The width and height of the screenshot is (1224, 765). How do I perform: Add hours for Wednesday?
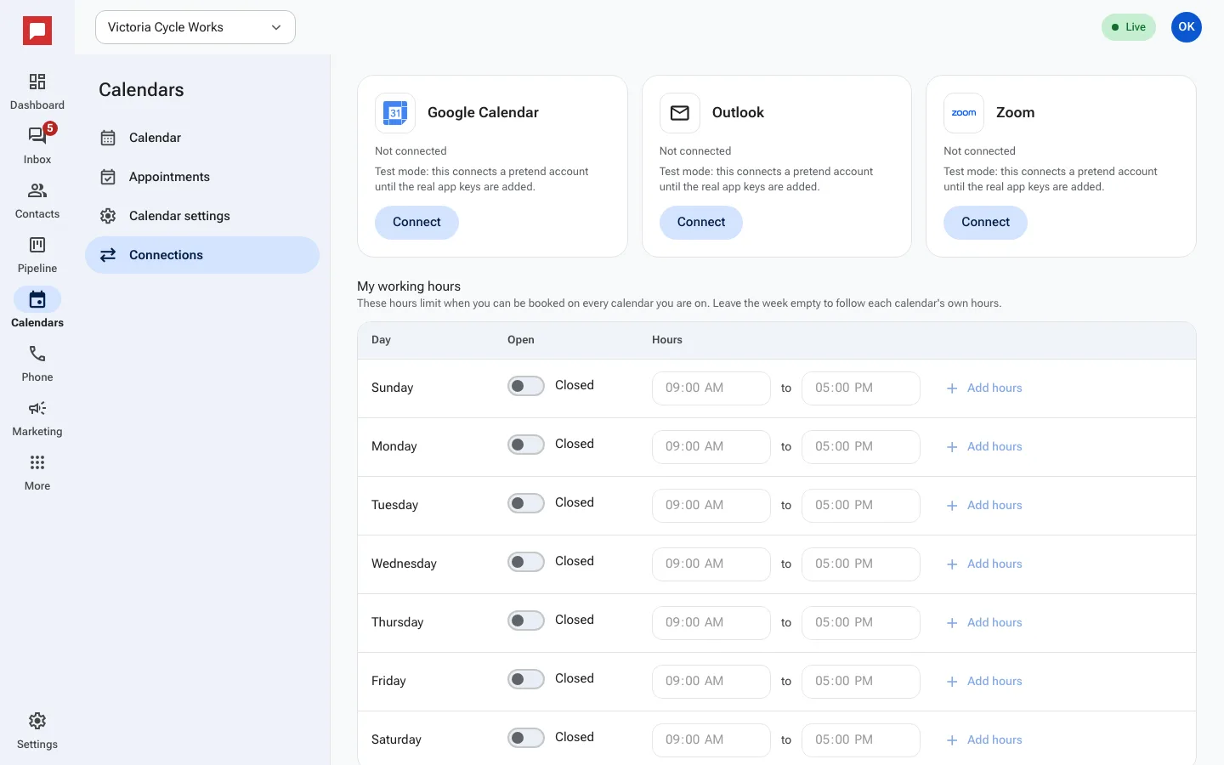(x=984, y=564)
